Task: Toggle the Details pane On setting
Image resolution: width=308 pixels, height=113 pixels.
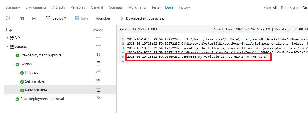Action: pyautogui.click(x=294, y=8)
